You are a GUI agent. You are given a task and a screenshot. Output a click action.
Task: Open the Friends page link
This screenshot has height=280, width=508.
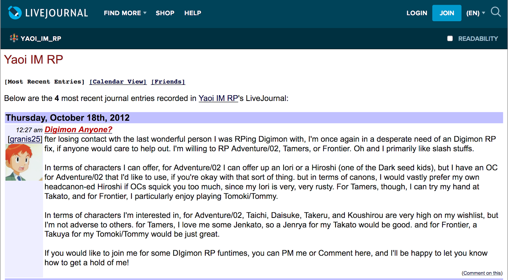[x=168, y=82]
